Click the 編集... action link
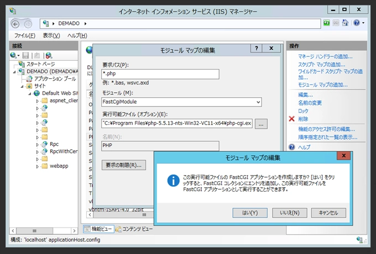This screenshot has height=254, width=376. [305, 95]
